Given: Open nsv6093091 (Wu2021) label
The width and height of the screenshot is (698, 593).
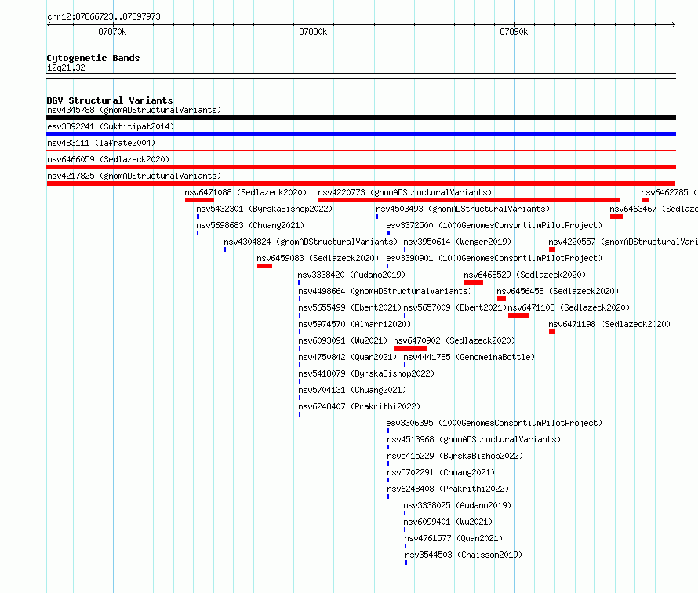Looking at the screenshot, I should pyautogui.click(x=343, y=340).
